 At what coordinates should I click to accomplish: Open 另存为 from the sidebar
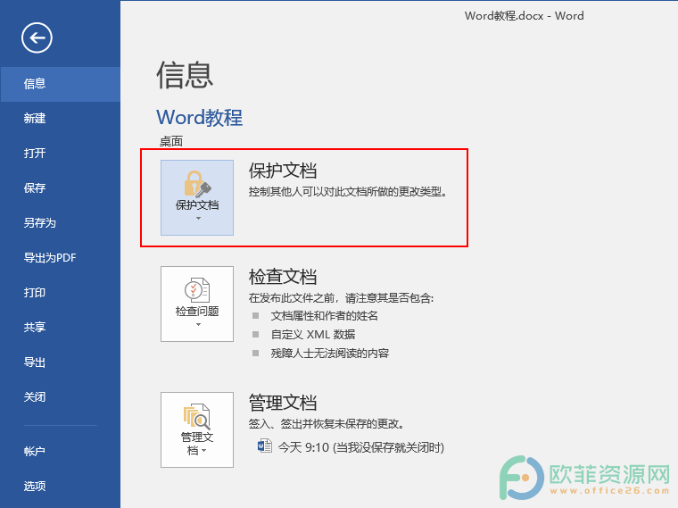pyautogui.click(x=60, y=223)
